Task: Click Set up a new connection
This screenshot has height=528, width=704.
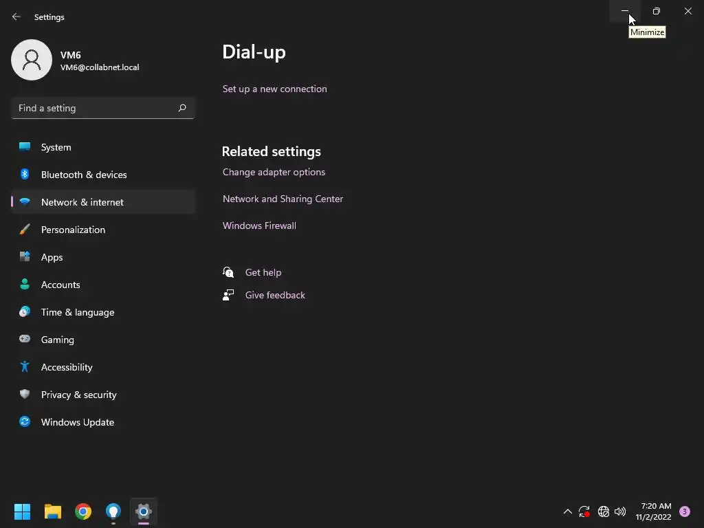Action: click(275, 89)
